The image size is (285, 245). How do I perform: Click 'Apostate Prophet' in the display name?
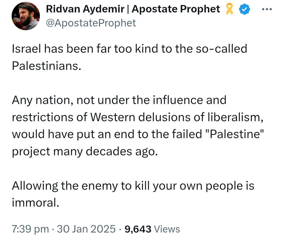(x=176, y=9)
